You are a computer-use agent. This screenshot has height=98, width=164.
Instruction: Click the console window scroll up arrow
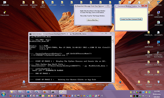click(113, 37)
